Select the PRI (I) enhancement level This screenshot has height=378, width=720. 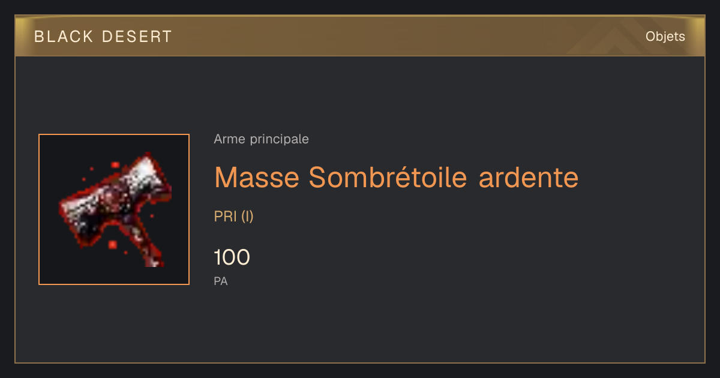click(x=234, y=217)
